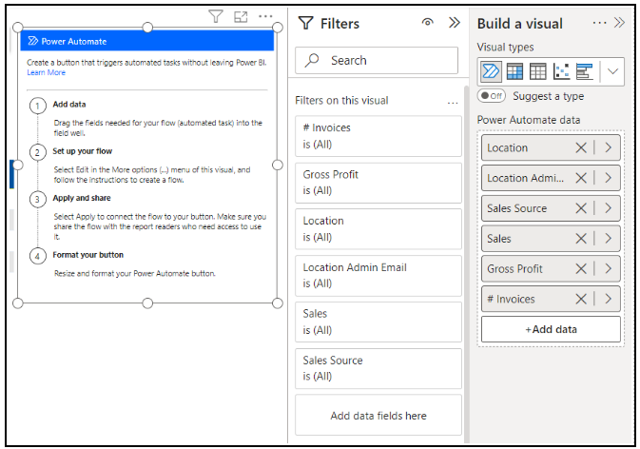Click the filter icon above the visual

point(216,16)
